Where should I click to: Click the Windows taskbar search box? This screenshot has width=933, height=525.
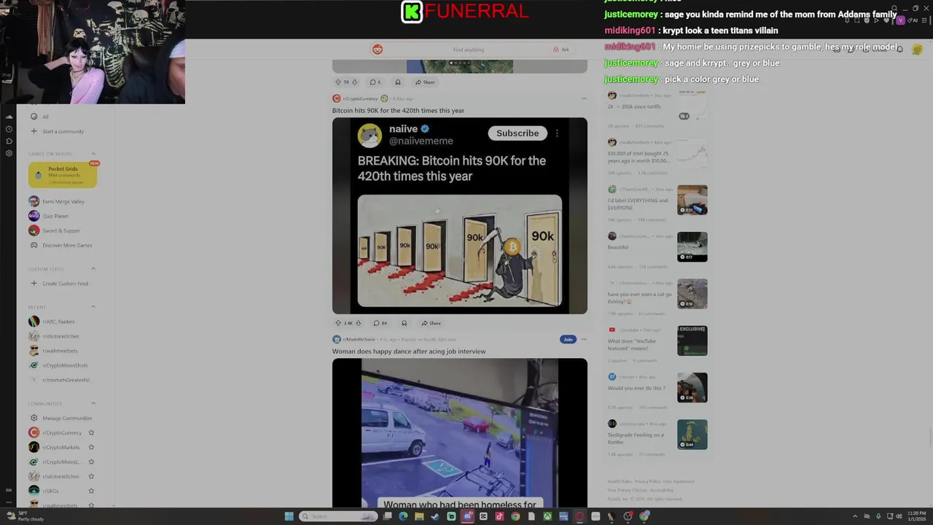tap(339, 516)
